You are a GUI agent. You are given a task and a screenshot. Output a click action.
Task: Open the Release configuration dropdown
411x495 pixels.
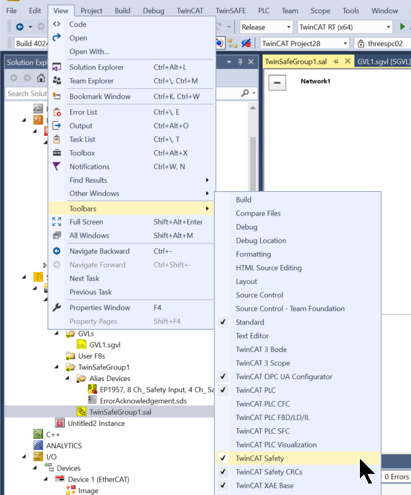click(288, 27)
